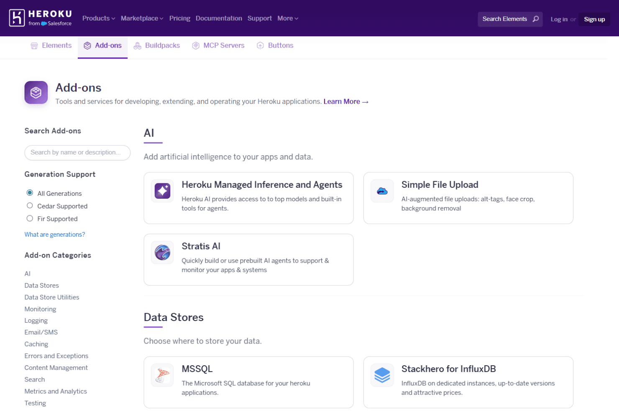Click the MSSQL add-on icon
Viewport: 619px width, 412px height.
162,375
